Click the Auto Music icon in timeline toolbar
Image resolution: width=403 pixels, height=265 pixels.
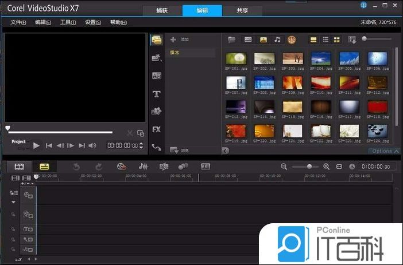click(164, 167)
